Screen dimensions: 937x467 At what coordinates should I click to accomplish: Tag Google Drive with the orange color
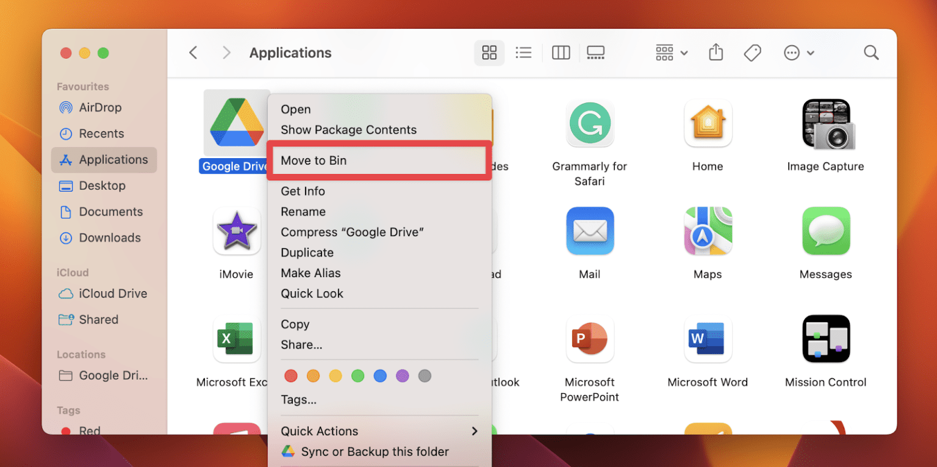coord(313,375)
